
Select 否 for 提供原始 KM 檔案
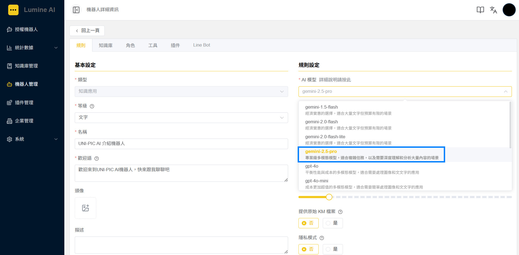click(x=309, y=223)
